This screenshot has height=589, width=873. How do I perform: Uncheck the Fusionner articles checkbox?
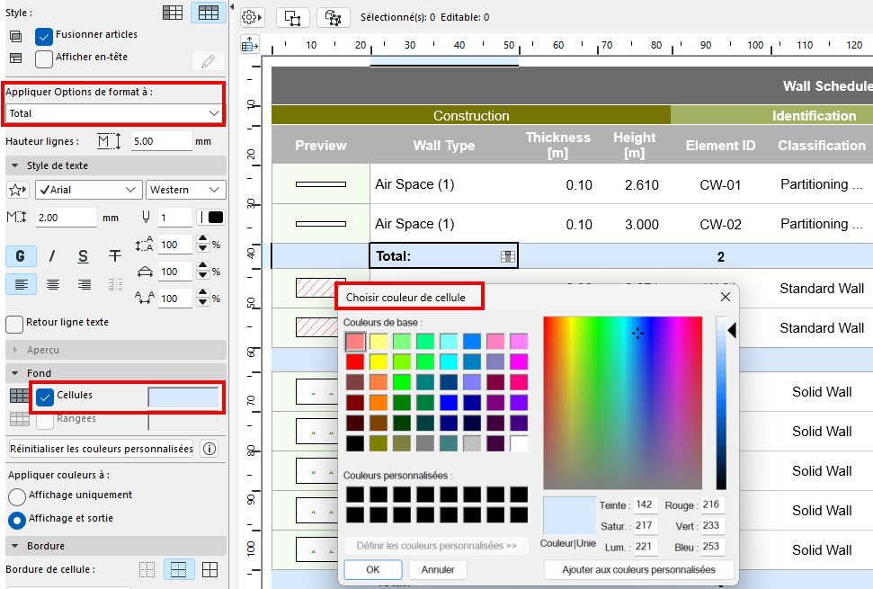click(44, 36)
